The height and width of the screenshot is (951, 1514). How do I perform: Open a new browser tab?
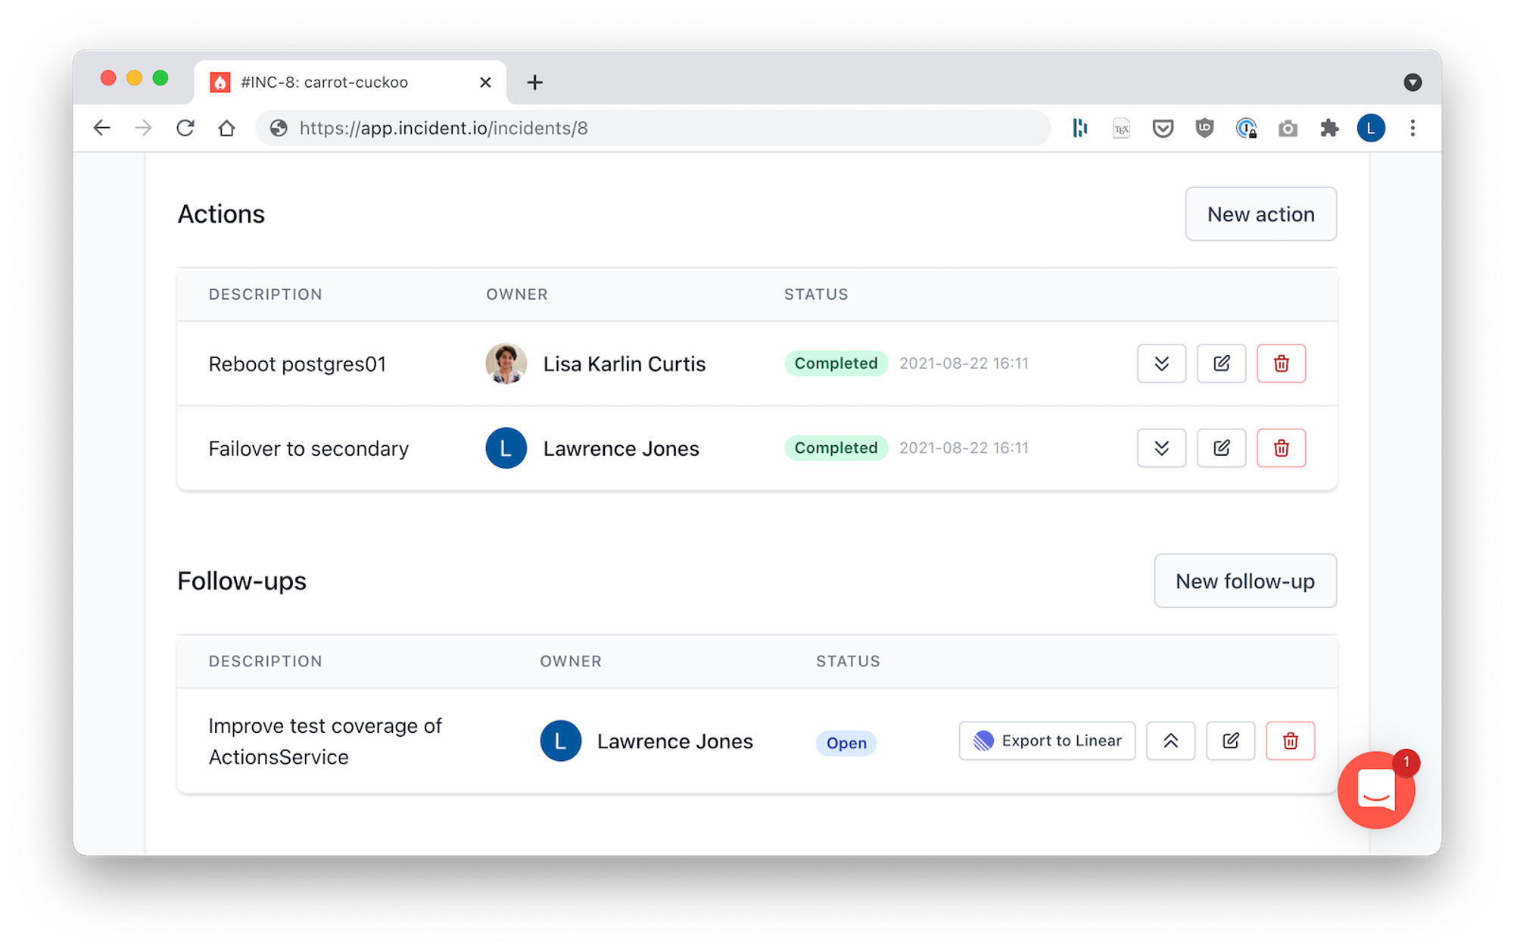point(534,82)
